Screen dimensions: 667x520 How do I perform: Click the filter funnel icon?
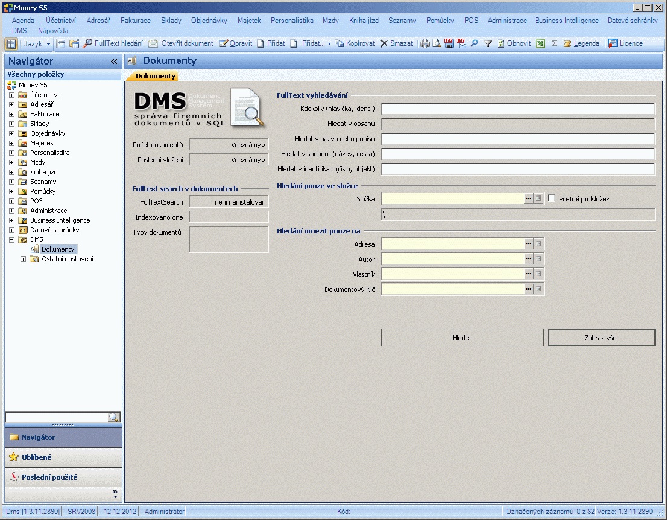(x=488, y=43)
